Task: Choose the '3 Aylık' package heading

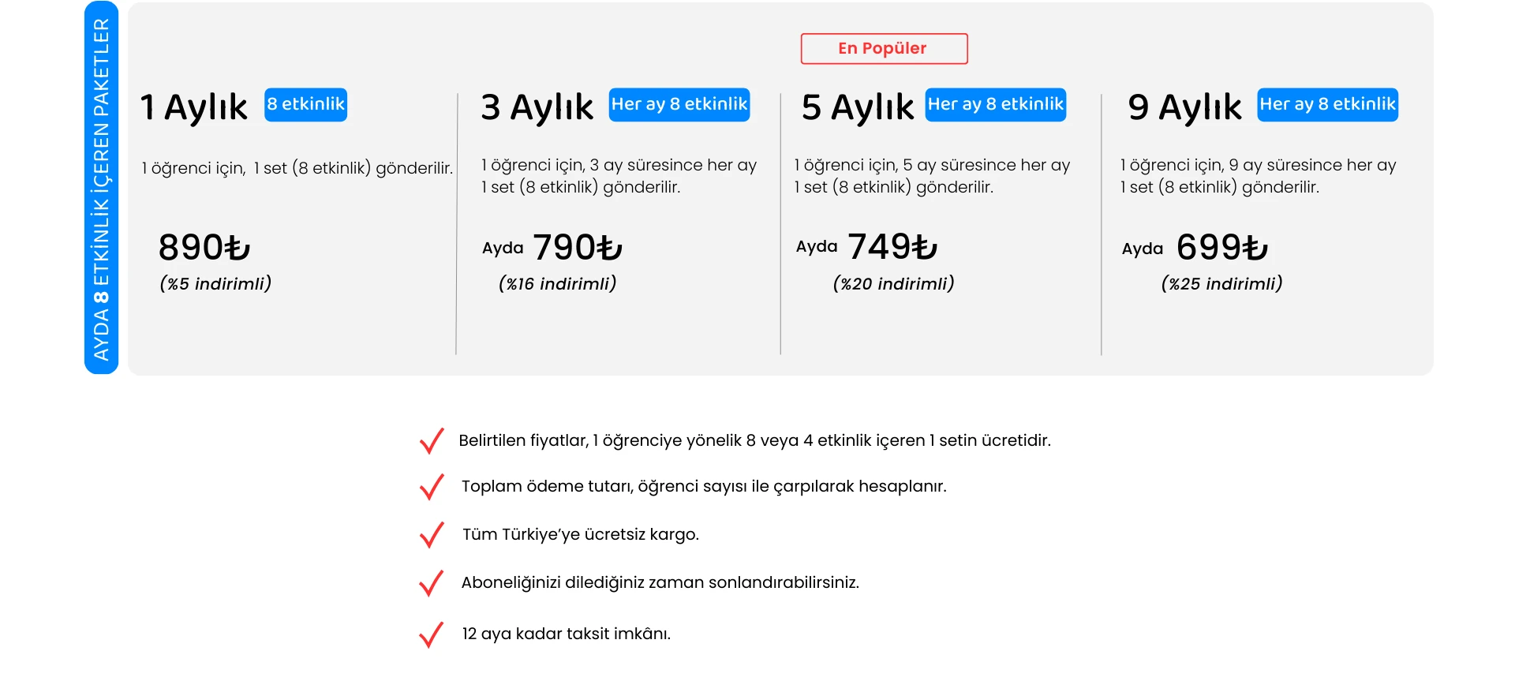Action: [537, 107]
